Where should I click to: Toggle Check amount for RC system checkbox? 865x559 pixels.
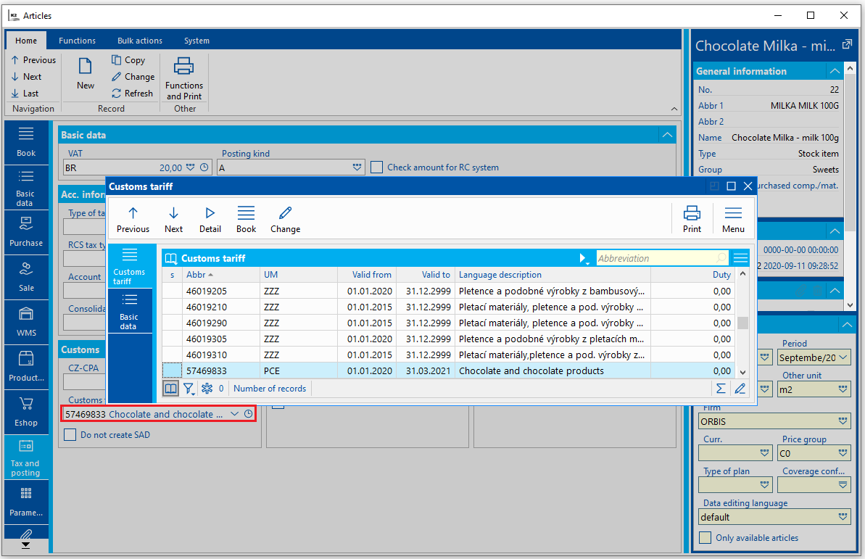[377, 167]
